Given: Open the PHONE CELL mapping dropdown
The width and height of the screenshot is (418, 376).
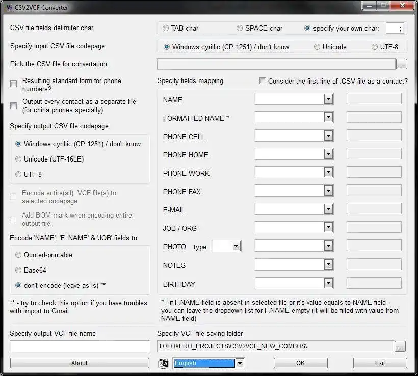Looking at the screenshot, I should point(328,136).
